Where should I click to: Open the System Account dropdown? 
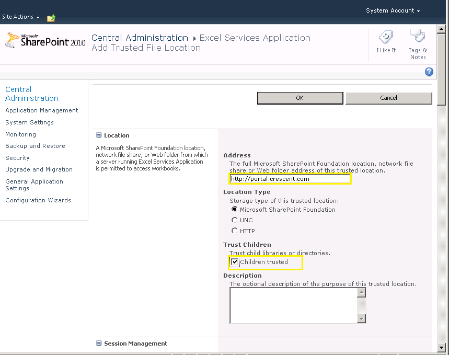[x=393, y=10]
